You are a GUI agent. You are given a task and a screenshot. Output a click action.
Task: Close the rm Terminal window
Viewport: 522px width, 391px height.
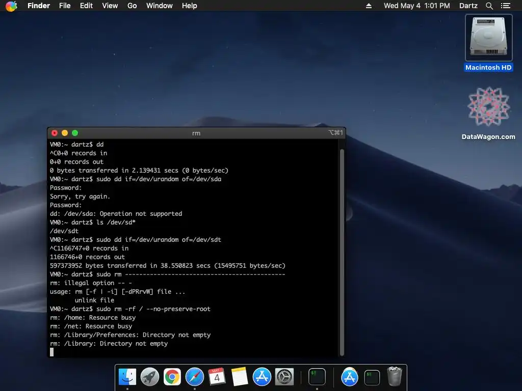[55, 133]
